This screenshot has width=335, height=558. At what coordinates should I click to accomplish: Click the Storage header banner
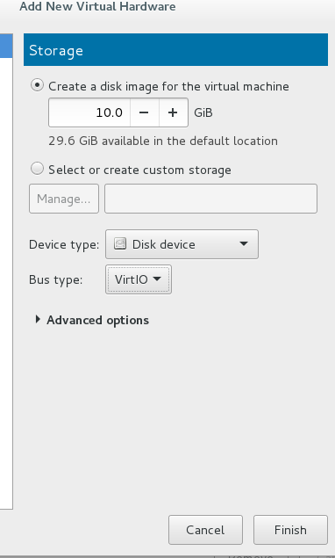[176, 50]
